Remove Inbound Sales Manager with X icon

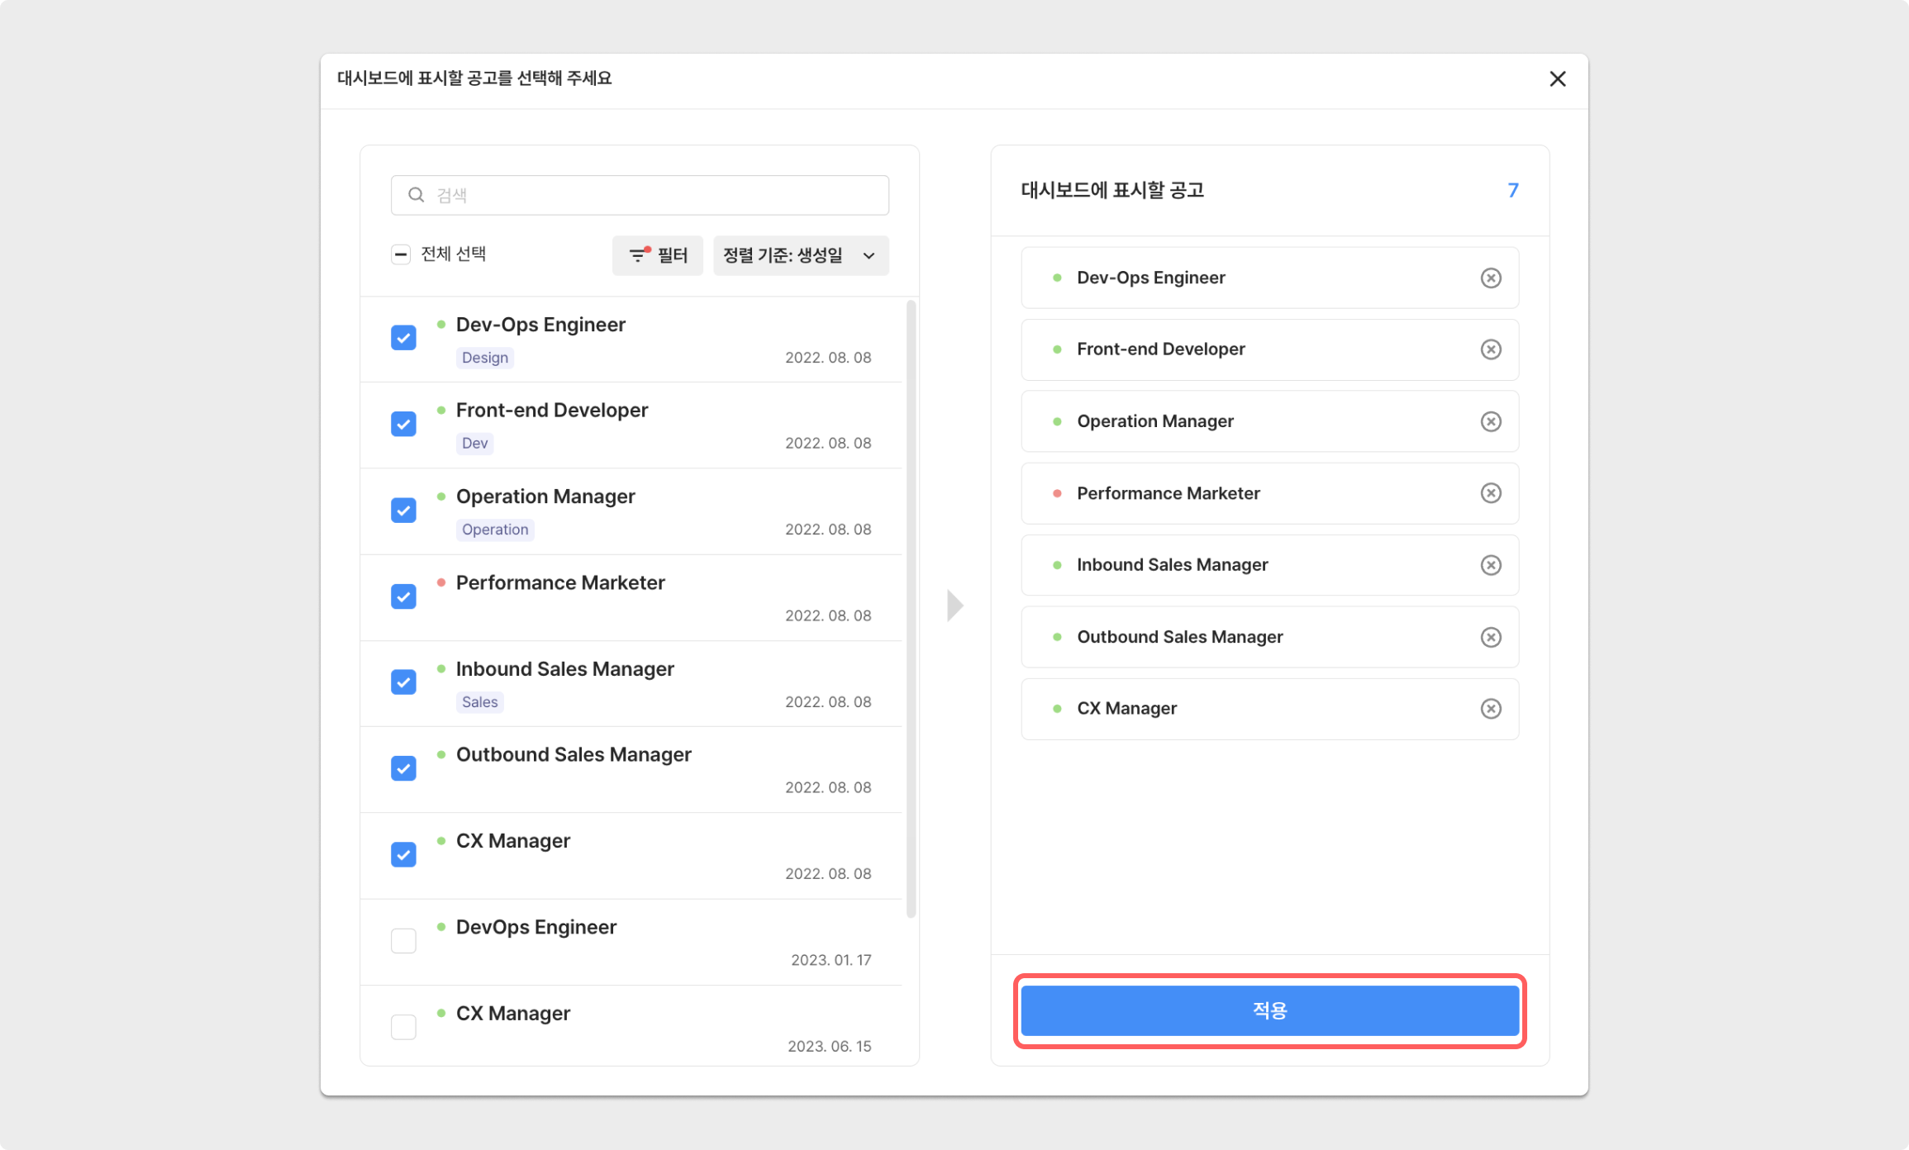coord(1490,565)
